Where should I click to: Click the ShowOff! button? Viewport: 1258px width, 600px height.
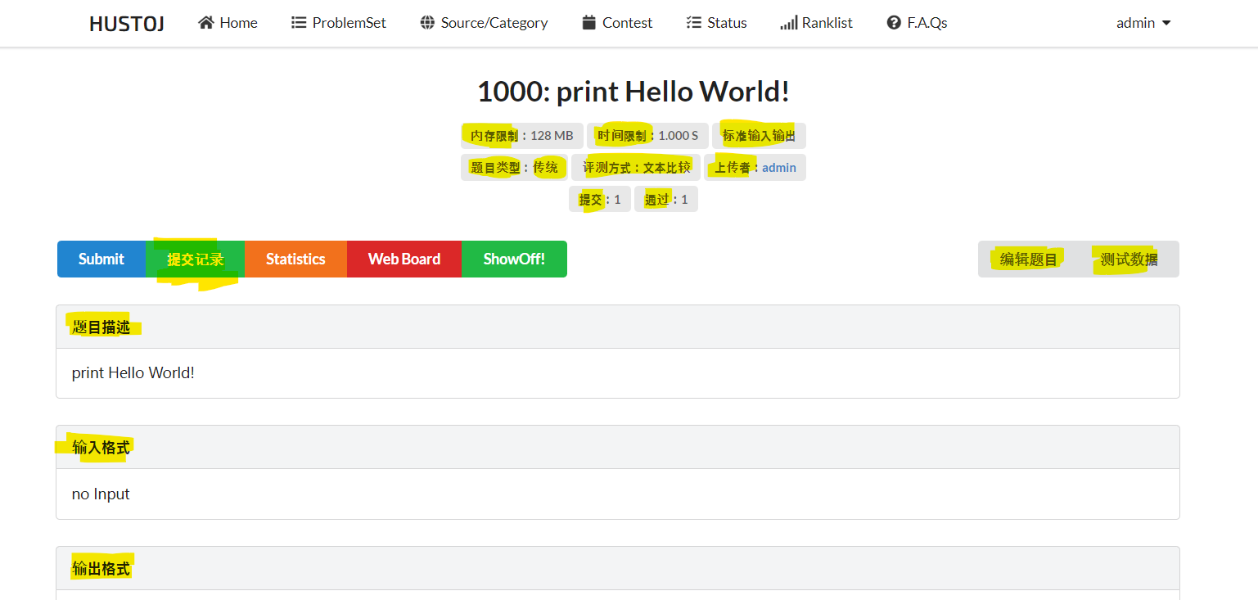coord(513,259)
